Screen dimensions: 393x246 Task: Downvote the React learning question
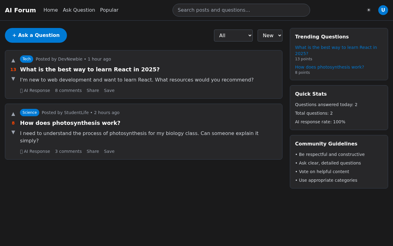pyautogui.click(x=13, y=79)
